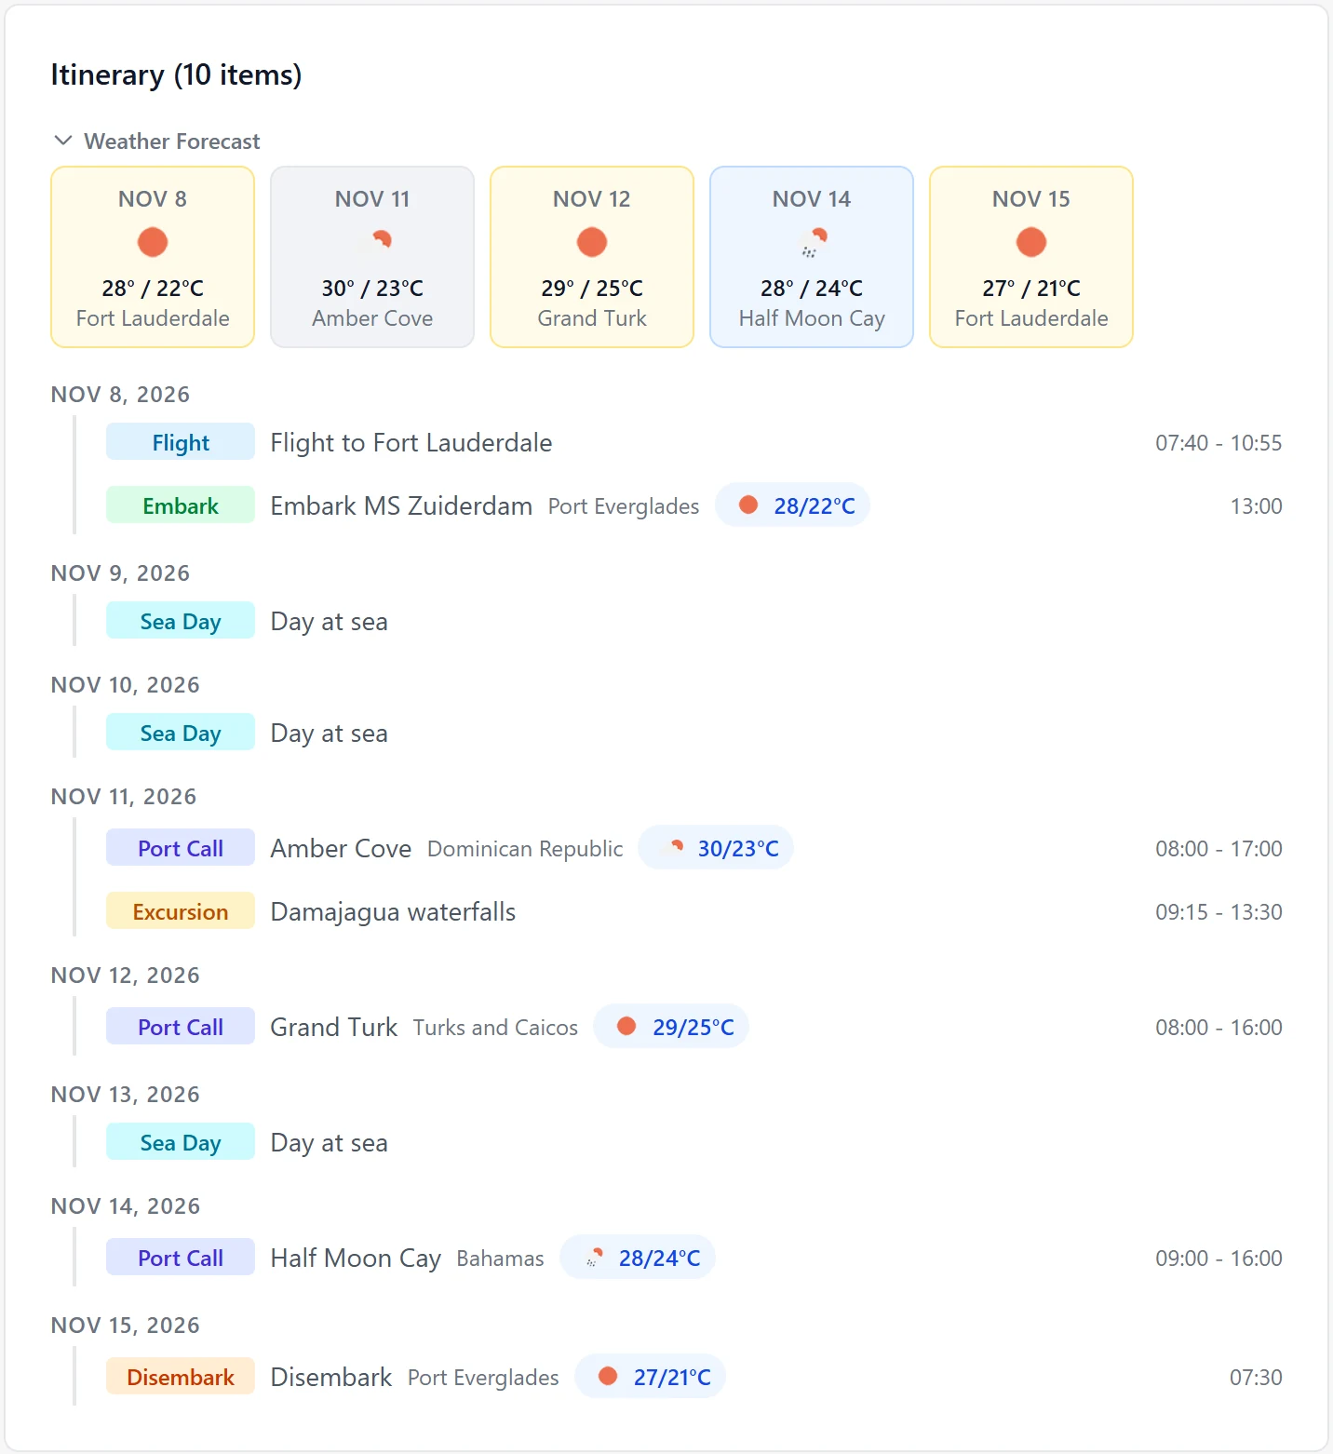This screenshot has width=1333, height=1454.
Task: Open the Half Moon Cay weather card
Action: (x=812, y=257)
